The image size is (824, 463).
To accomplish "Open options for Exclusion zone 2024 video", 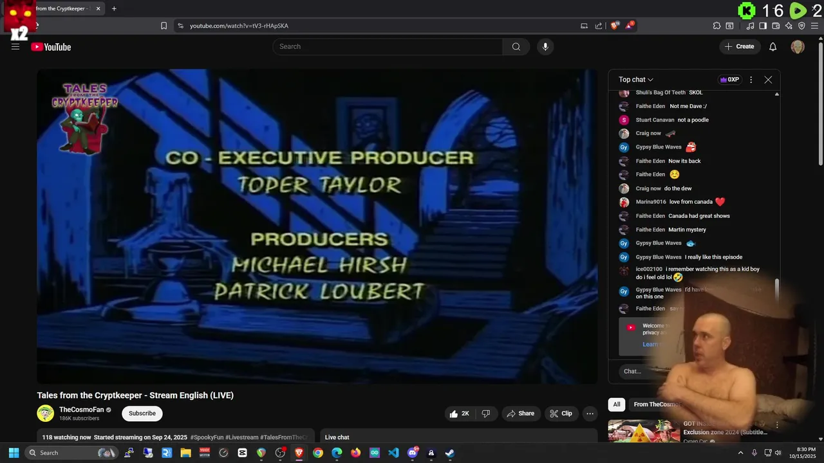I will (777, 425).
